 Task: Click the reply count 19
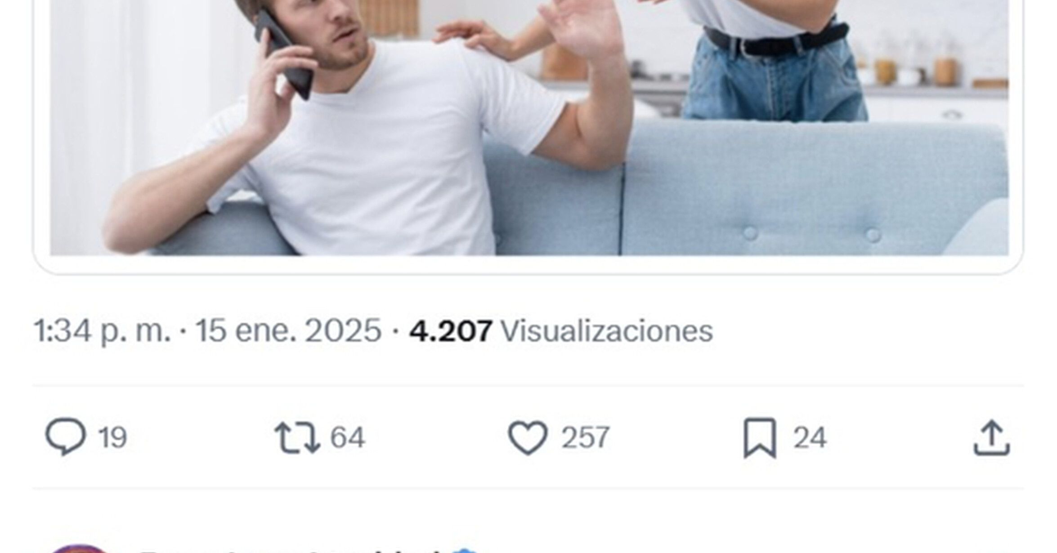[112, 437]
